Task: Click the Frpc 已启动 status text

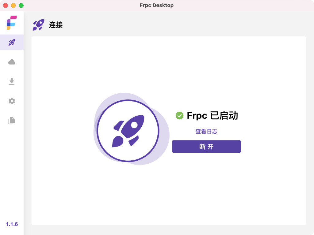Action: click(212, 115)
